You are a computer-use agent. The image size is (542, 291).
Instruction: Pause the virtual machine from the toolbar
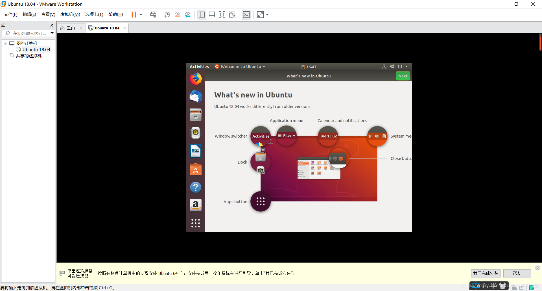tap(134, 14)
